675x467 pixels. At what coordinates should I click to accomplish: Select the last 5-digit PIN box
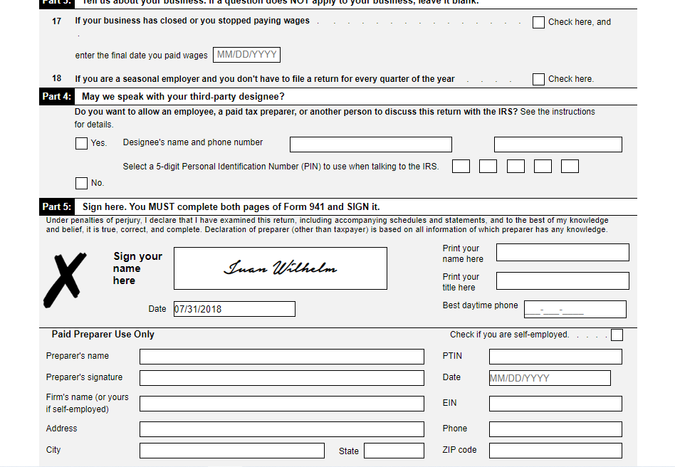569,166
